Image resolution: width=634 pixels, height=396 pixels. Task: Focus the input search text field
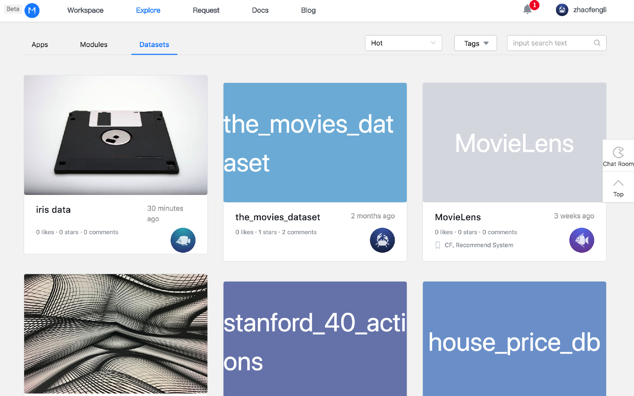pos(557,43)
